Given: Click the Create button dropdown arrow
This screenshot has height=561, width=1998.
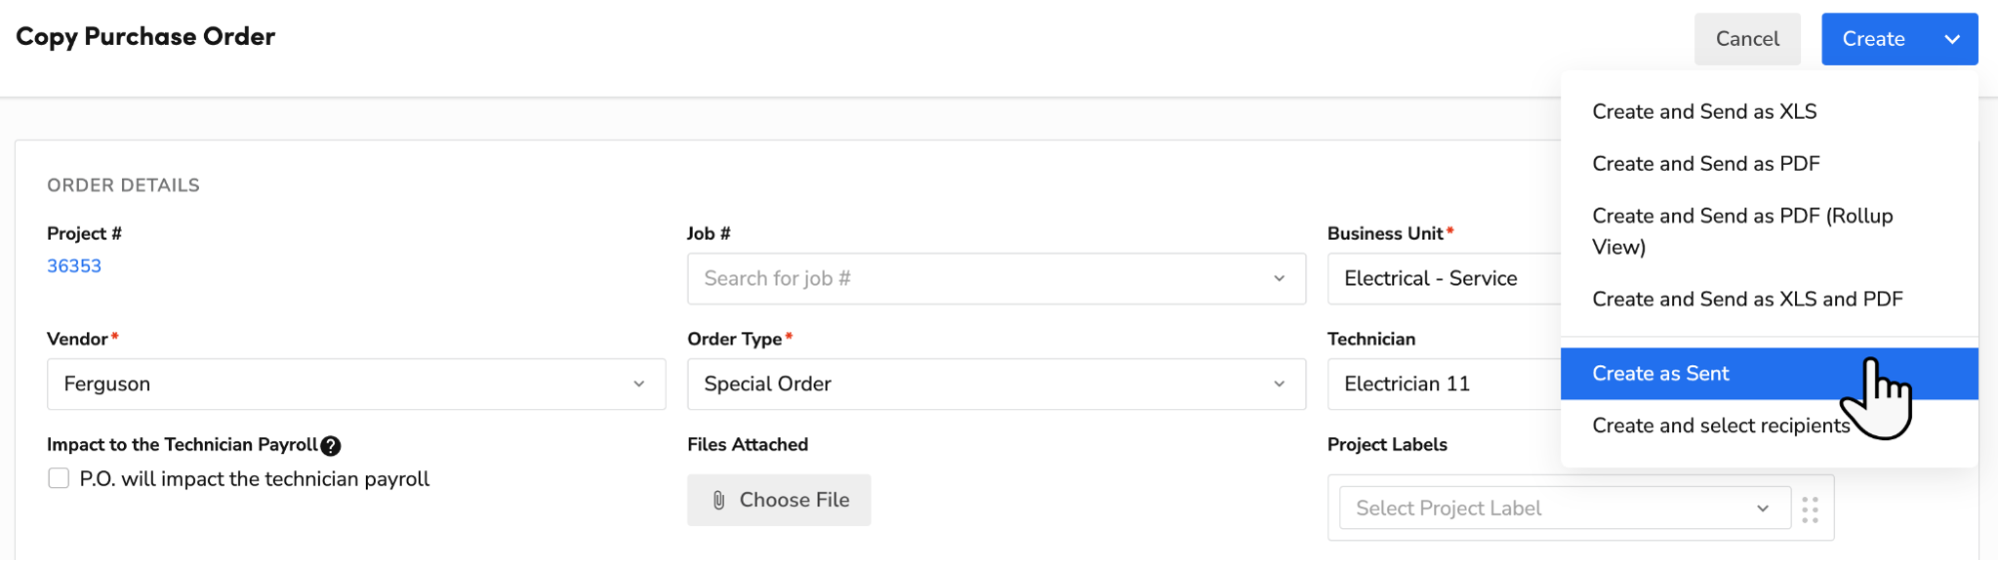Looking at the screenshot, I should 1952,39.
